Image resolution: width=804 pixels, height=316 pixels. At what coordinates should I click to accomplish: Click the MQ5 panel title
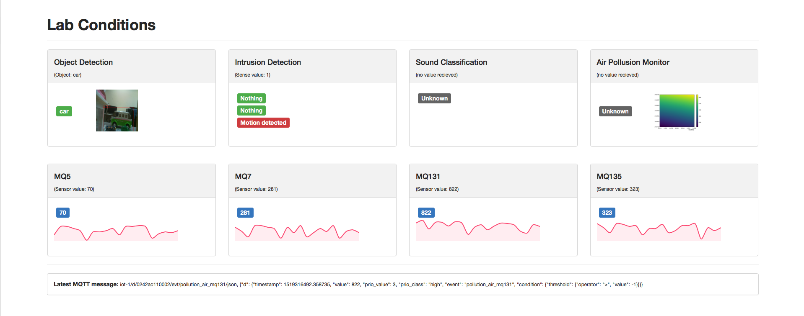point(62,177)
